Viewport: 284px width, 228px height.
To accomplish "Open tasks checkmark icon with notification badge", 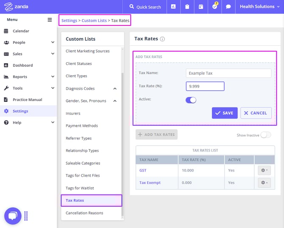I will coord(215,7).
